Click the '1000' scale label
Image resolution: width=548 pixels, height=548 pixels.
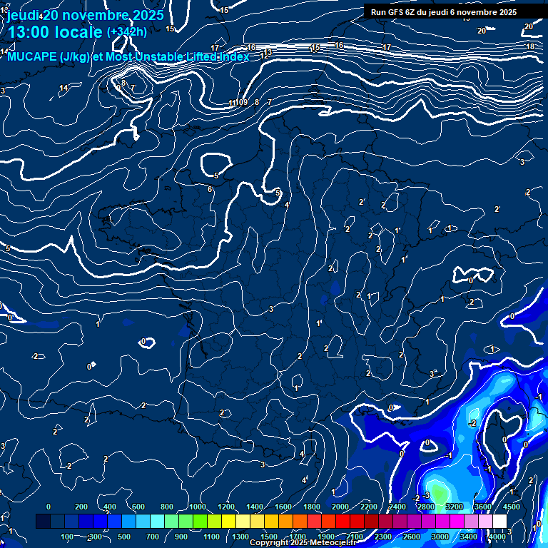tap(198, 507)
